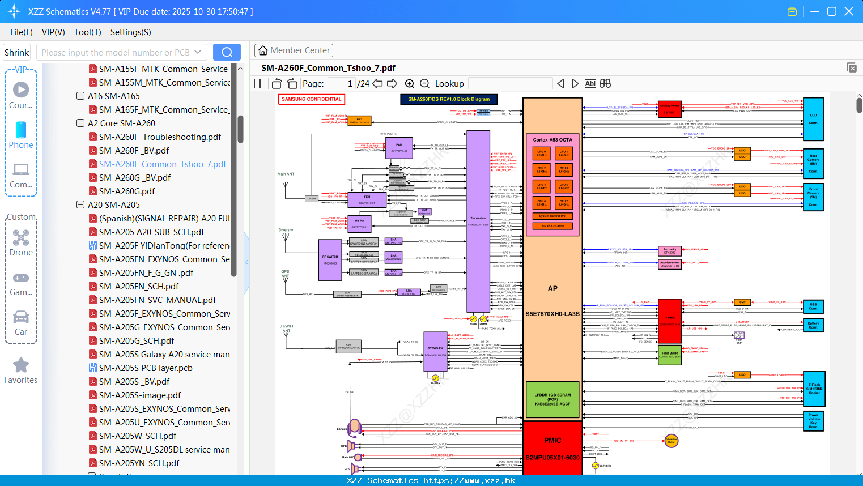Open SM-A205W_SCH.pdf
Screen dimensions: 863x486
(133, 436)
